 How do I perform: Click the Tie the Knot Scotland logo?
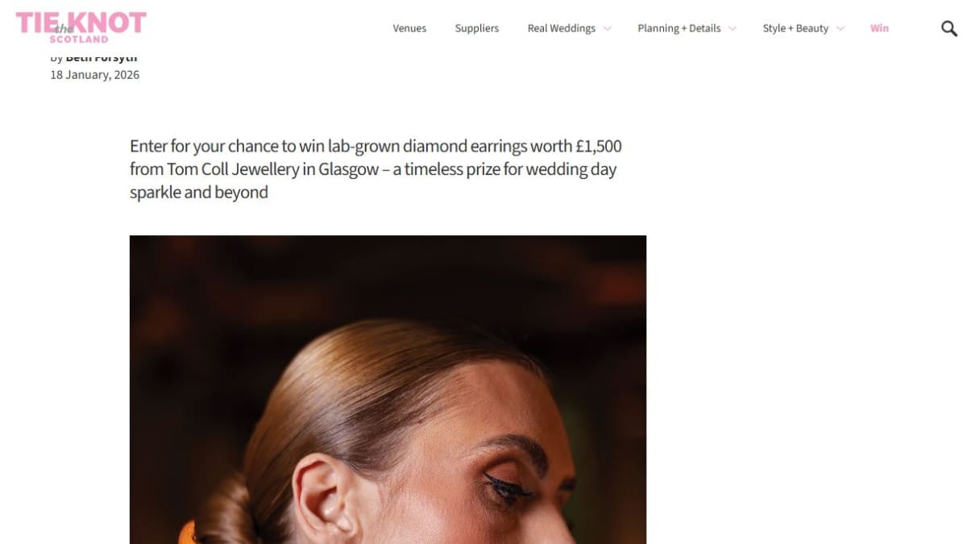click(x=81, y=27)
